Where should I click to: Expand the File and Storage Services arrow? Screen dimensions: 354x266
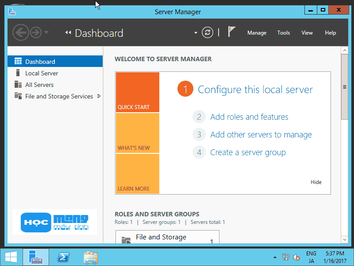(x=99, y=96)
